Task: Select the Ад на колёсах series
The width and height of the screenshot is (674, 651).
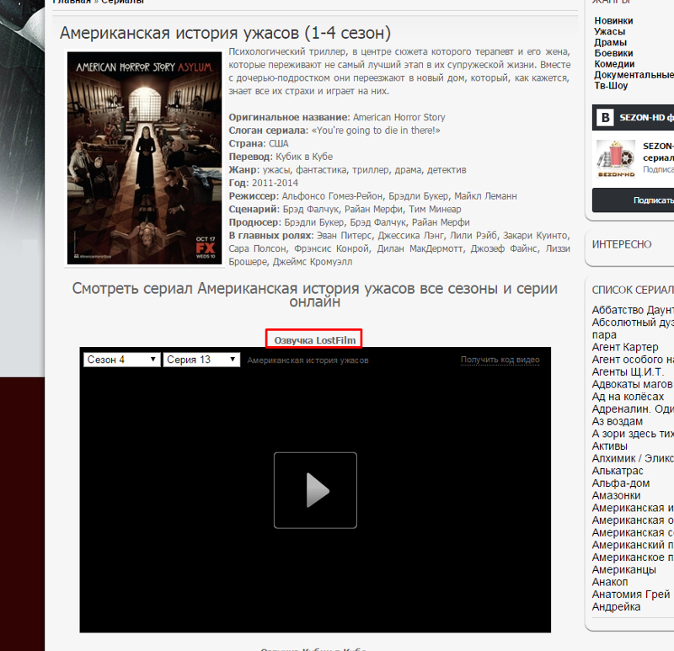Action: (x=628, y=396)
